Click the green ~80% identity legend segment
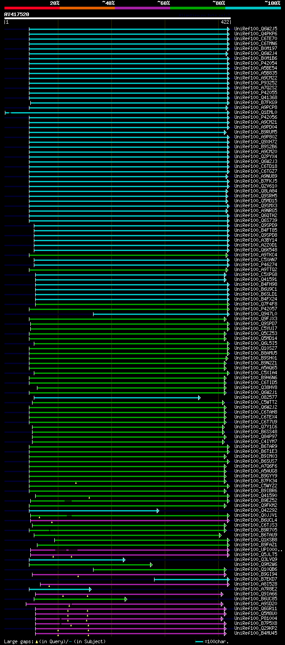This screenshot has width=285, height=645. click(198, 8)
